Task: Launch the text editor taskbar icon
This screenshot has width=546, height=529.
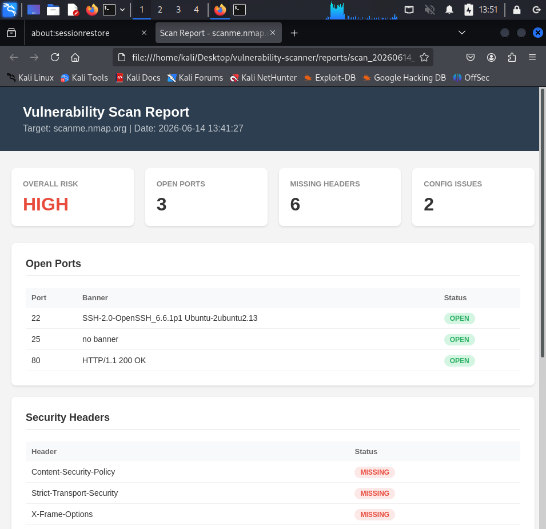Action: (x=73, y=9)
